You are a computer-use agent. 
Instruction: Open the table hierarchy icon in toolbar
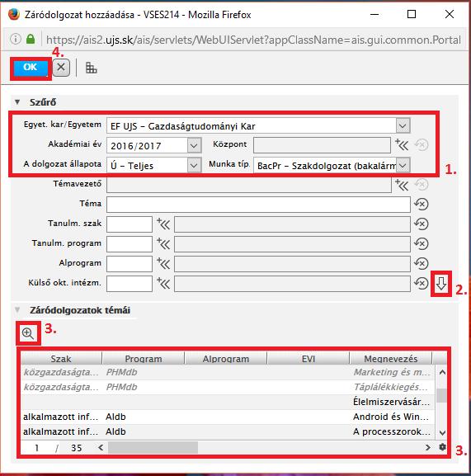(x=91, y=68)
